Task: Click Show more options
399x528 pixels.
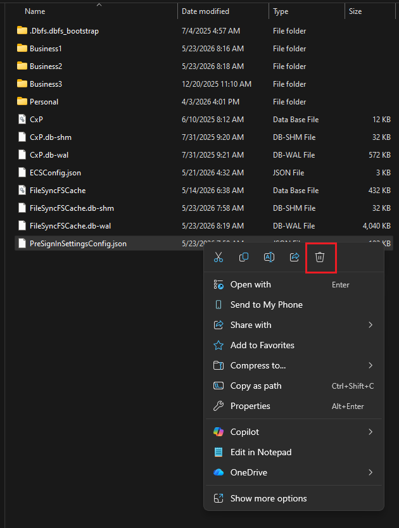Action: [293, 498]
